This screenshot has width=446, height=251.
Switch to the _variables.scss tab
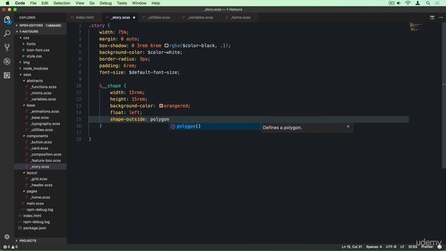(200, 17)
